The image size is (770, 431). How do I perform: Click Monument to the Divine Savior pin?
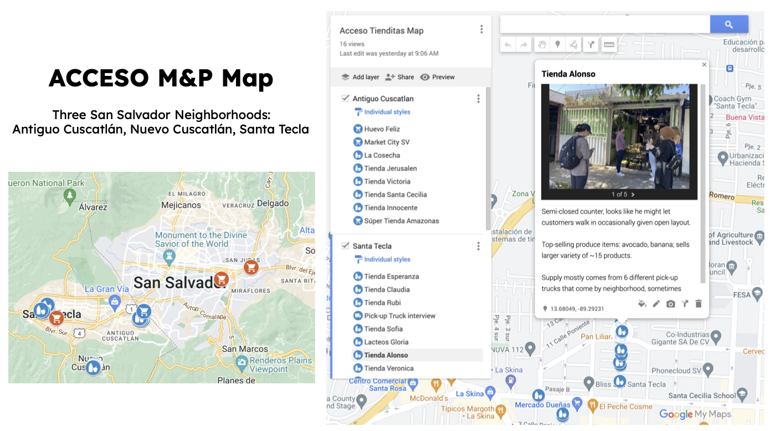click(171, 257)
